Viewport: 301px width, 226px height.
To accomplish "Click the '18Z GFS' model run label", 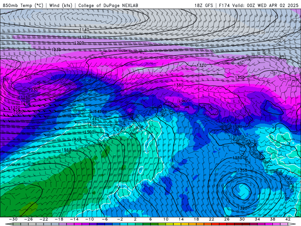I will click(x=204, y=5).
